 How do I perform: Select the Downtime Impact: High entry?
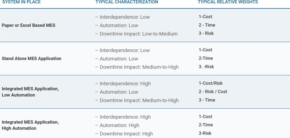point(126,134)
